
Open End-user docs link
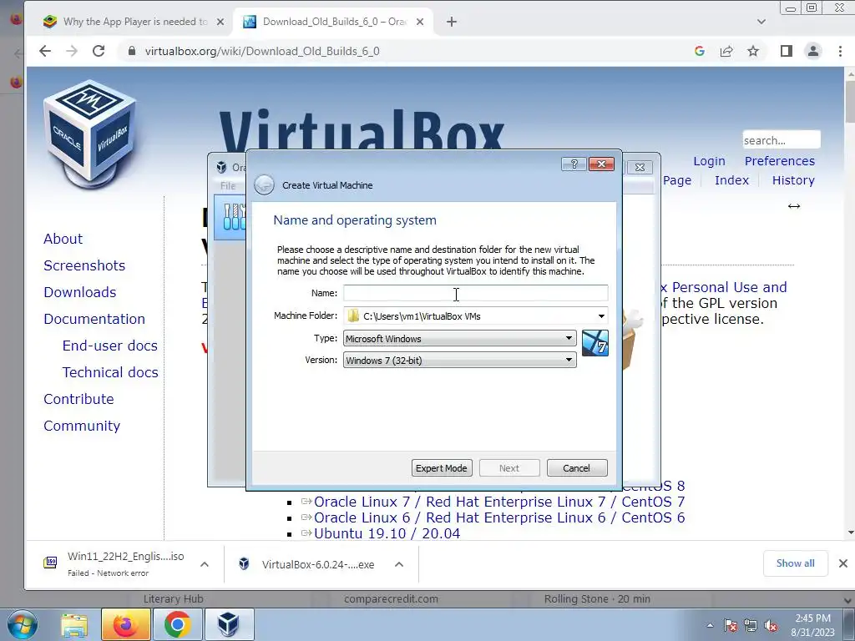(109, 346)
